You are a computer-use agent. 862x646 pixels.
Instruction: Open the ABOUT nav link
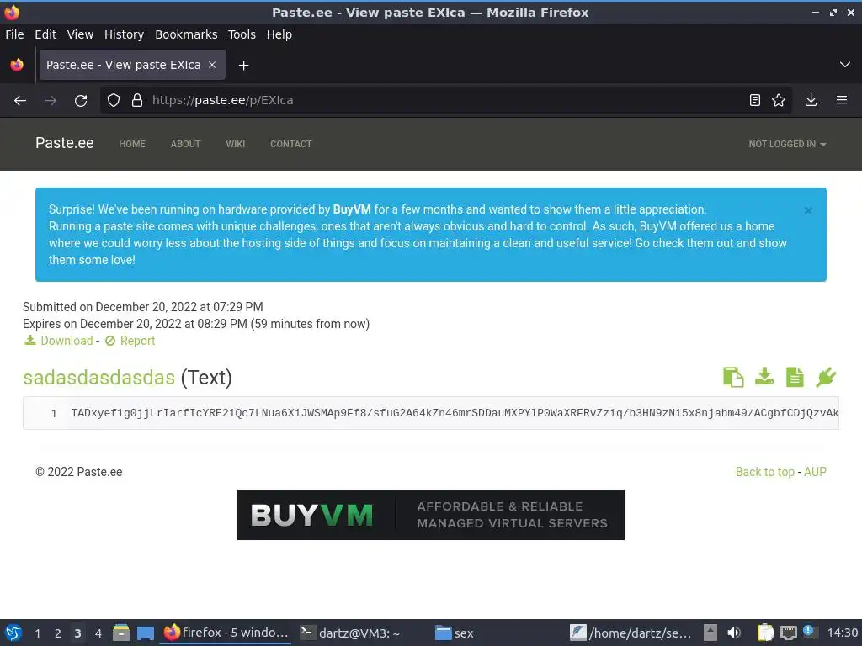(185, 144)
